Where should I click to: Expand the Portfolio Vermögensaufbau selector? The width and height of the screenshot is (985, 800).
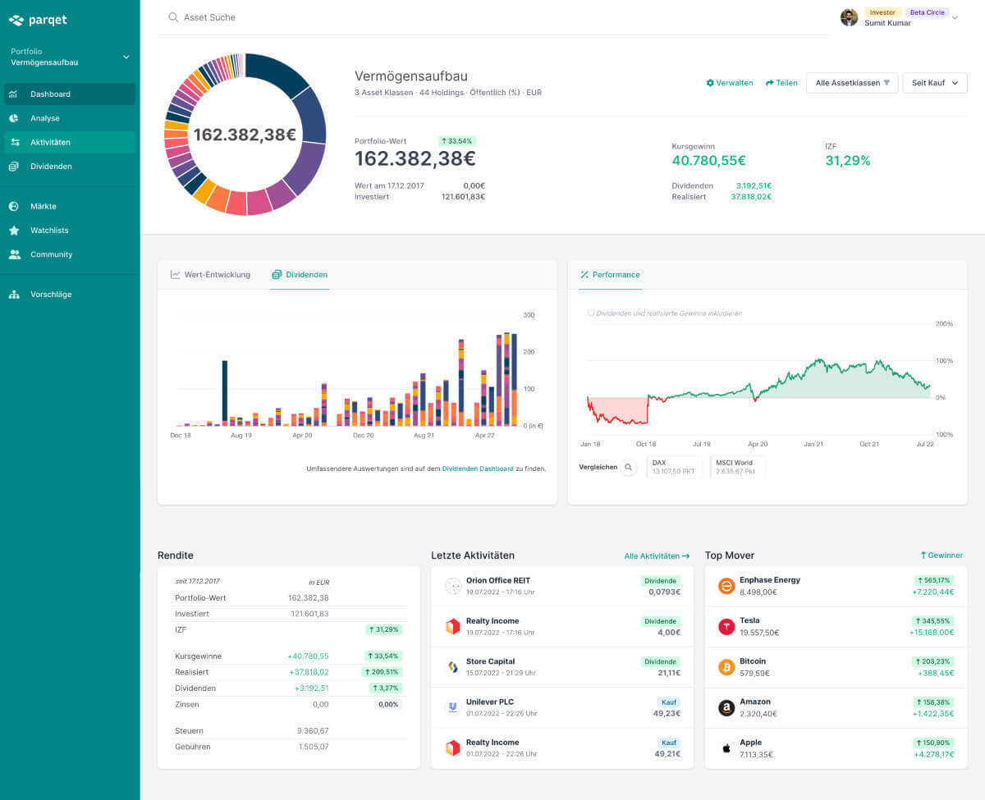70,57
